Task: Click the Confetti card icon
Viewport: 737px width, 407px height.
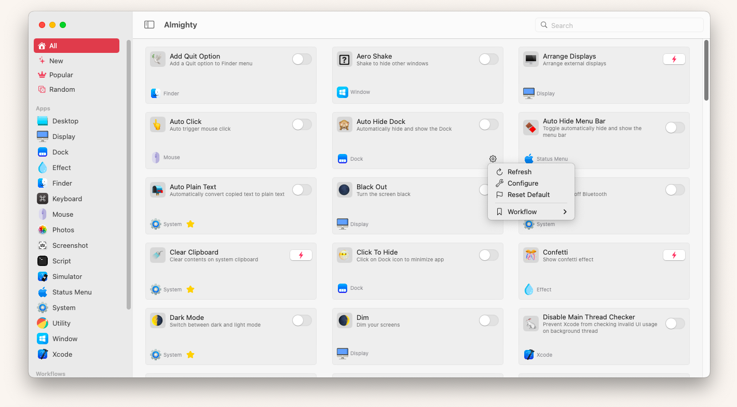Action: [530, 256]
